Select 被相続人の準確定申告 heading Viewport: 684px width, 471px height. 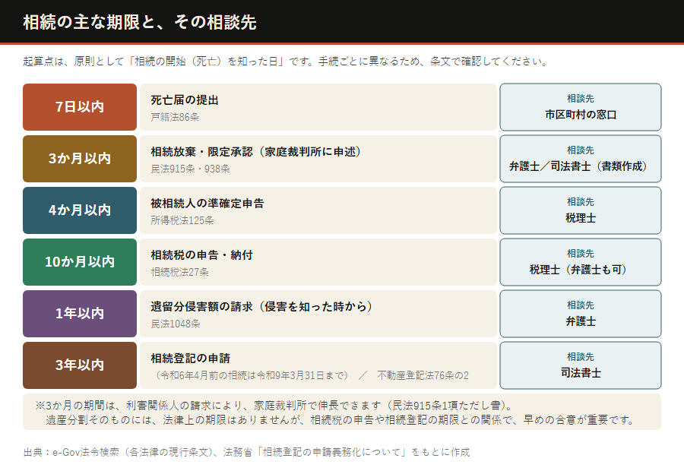[207, 204]
